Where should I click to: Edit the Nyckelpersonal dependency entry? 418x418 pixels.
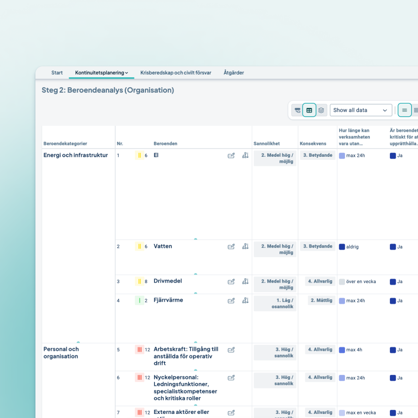tap(231, 378)
